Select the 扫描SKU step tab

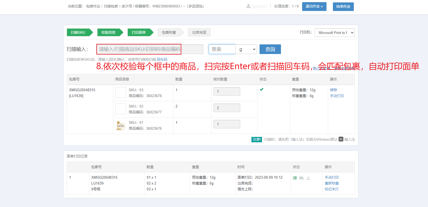[78, 32]
